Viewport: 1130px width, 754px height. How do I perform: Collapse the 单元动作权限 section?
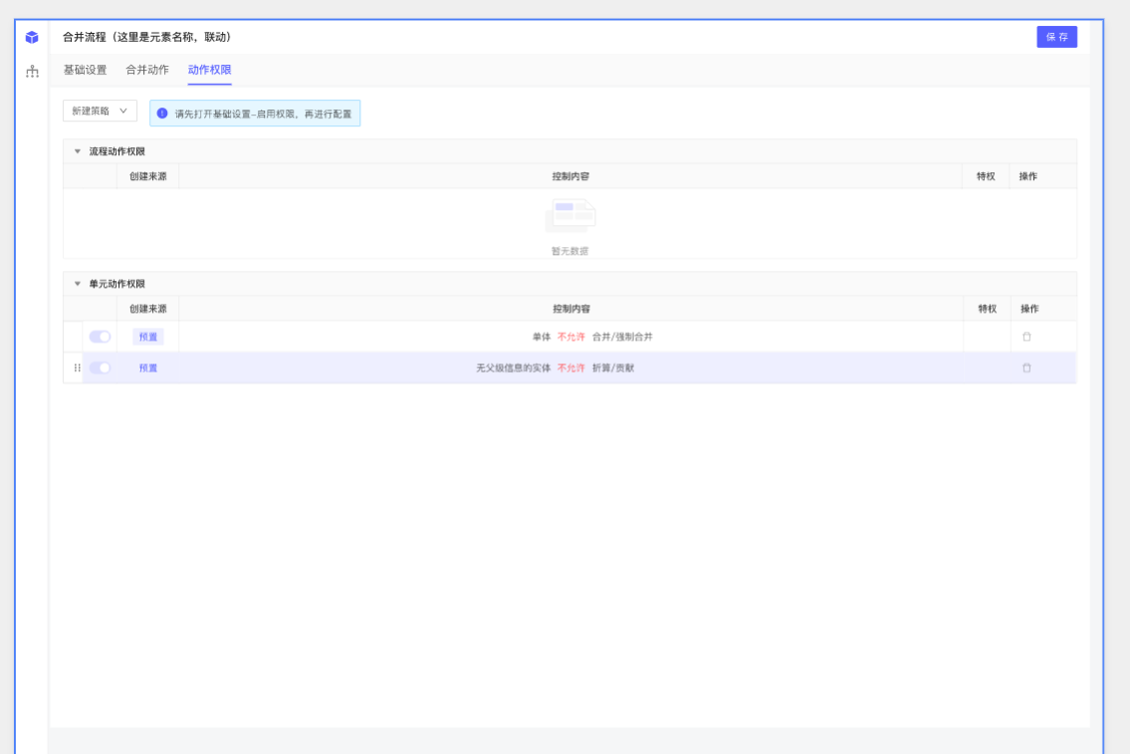point(78,284)
